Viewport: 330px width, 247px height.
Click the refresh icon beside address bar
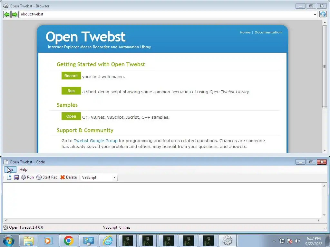click(x=323, y=14)
